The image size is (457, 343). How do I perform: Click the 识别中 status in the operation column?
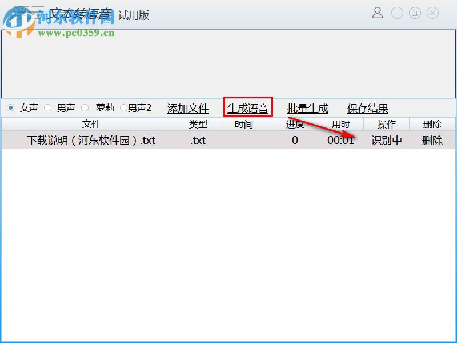387,140
